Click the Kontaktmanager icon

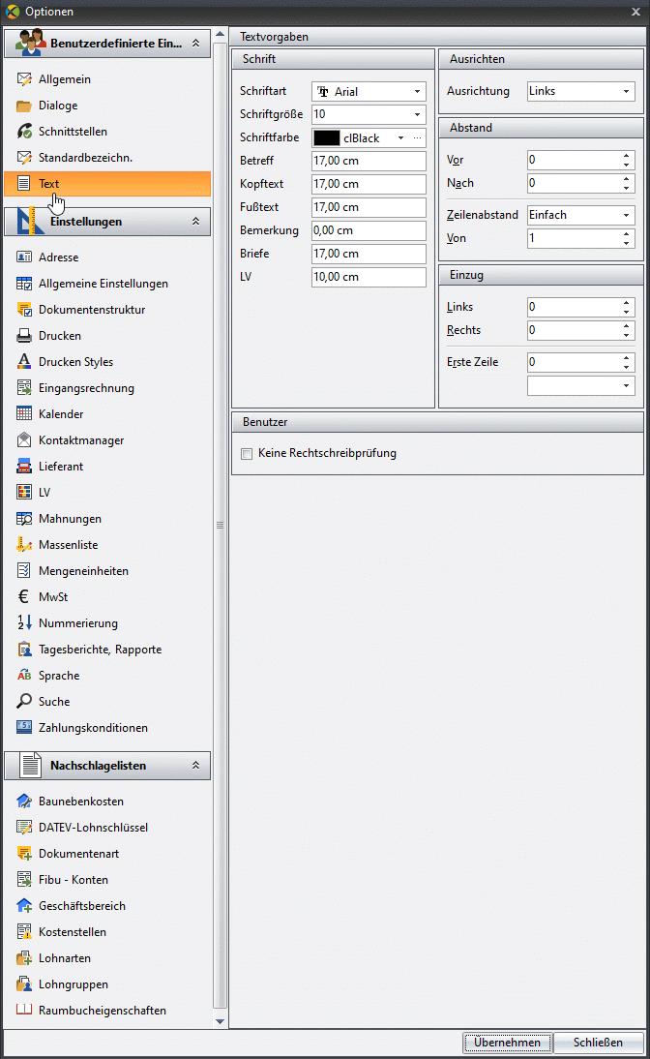pyautogui.click(x=24, y=440)
